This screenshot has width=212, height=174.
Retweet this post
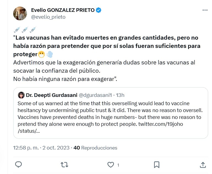64,165
